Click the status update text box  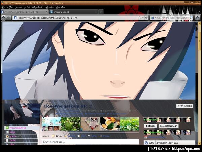(x=90, y=142)
